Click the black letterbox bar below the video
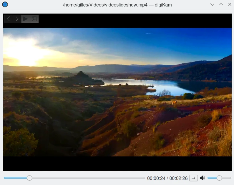Screen dimensions: 234x185 point(118,163)
